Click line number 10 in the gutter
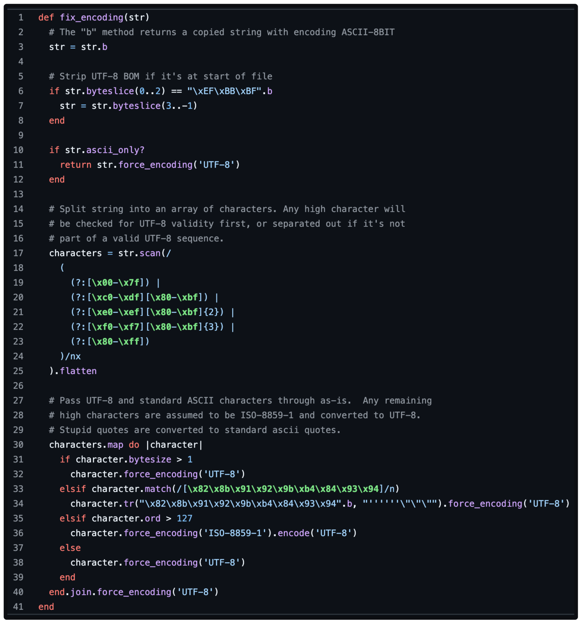 click(x=18, y=150)
